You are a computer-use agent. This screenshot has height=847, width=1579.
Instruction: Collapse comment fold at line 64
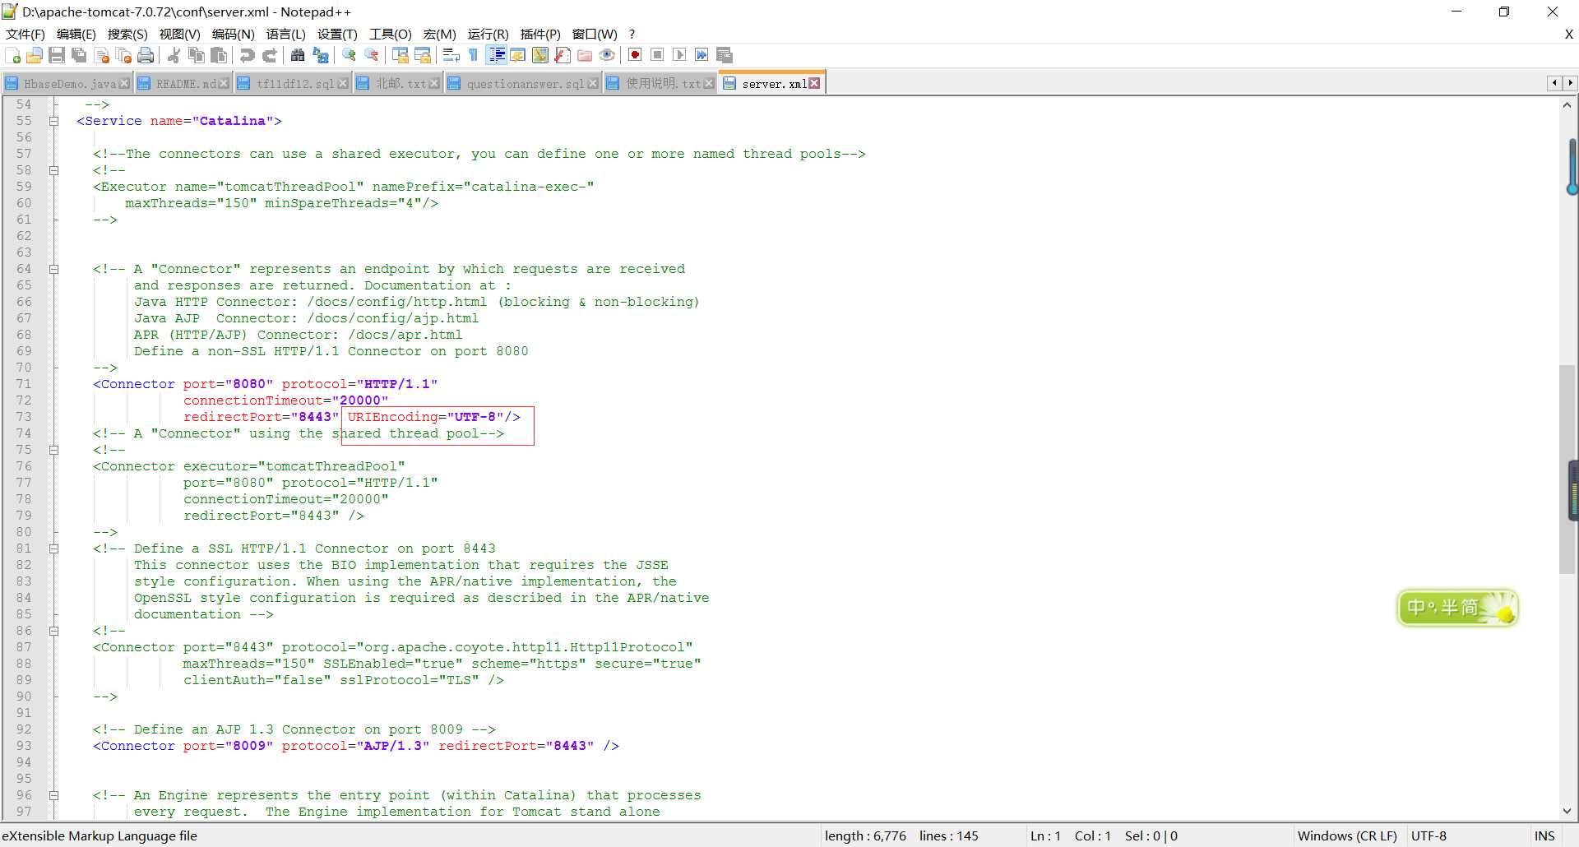(53, 269)
